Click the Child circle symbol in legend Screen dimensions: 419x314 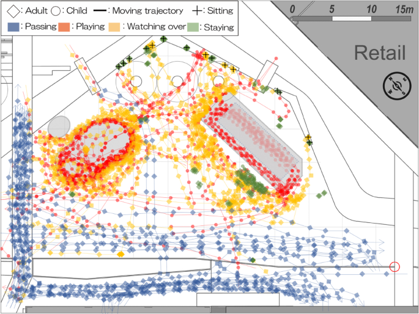(x=56, y=10)
